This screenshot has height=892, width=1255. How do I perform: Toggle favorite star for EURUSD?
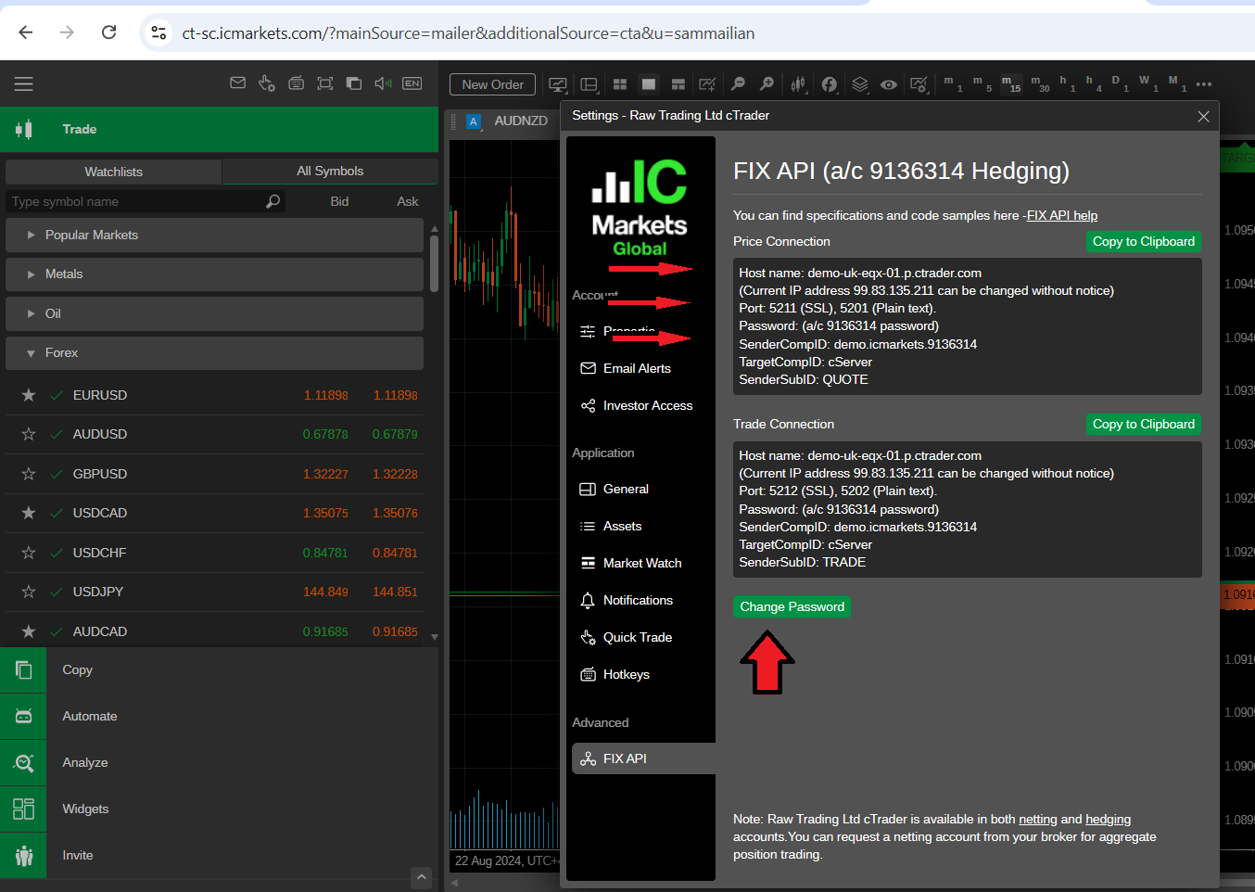tap(29, 395)
